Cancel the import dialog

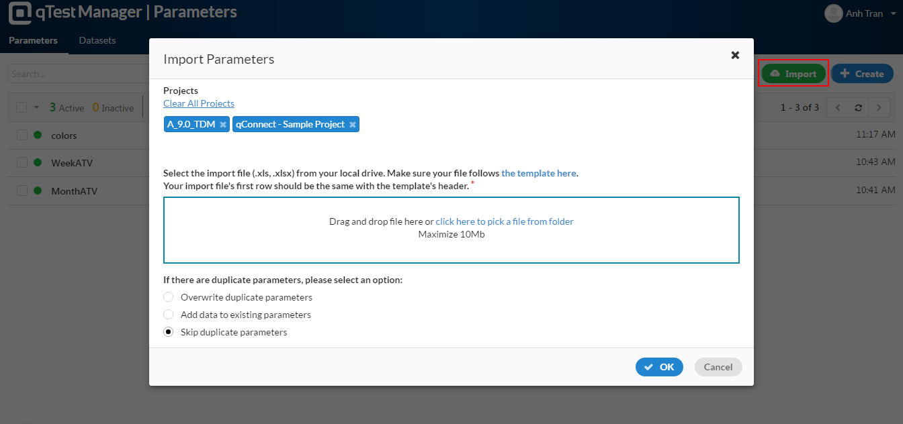tap(718, 367)
